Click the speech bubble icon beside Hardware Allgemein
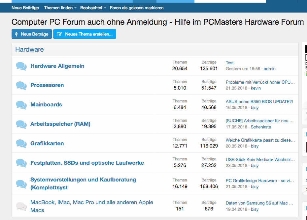The height and width of the screenshot is (220, 307). click(21, 66)
